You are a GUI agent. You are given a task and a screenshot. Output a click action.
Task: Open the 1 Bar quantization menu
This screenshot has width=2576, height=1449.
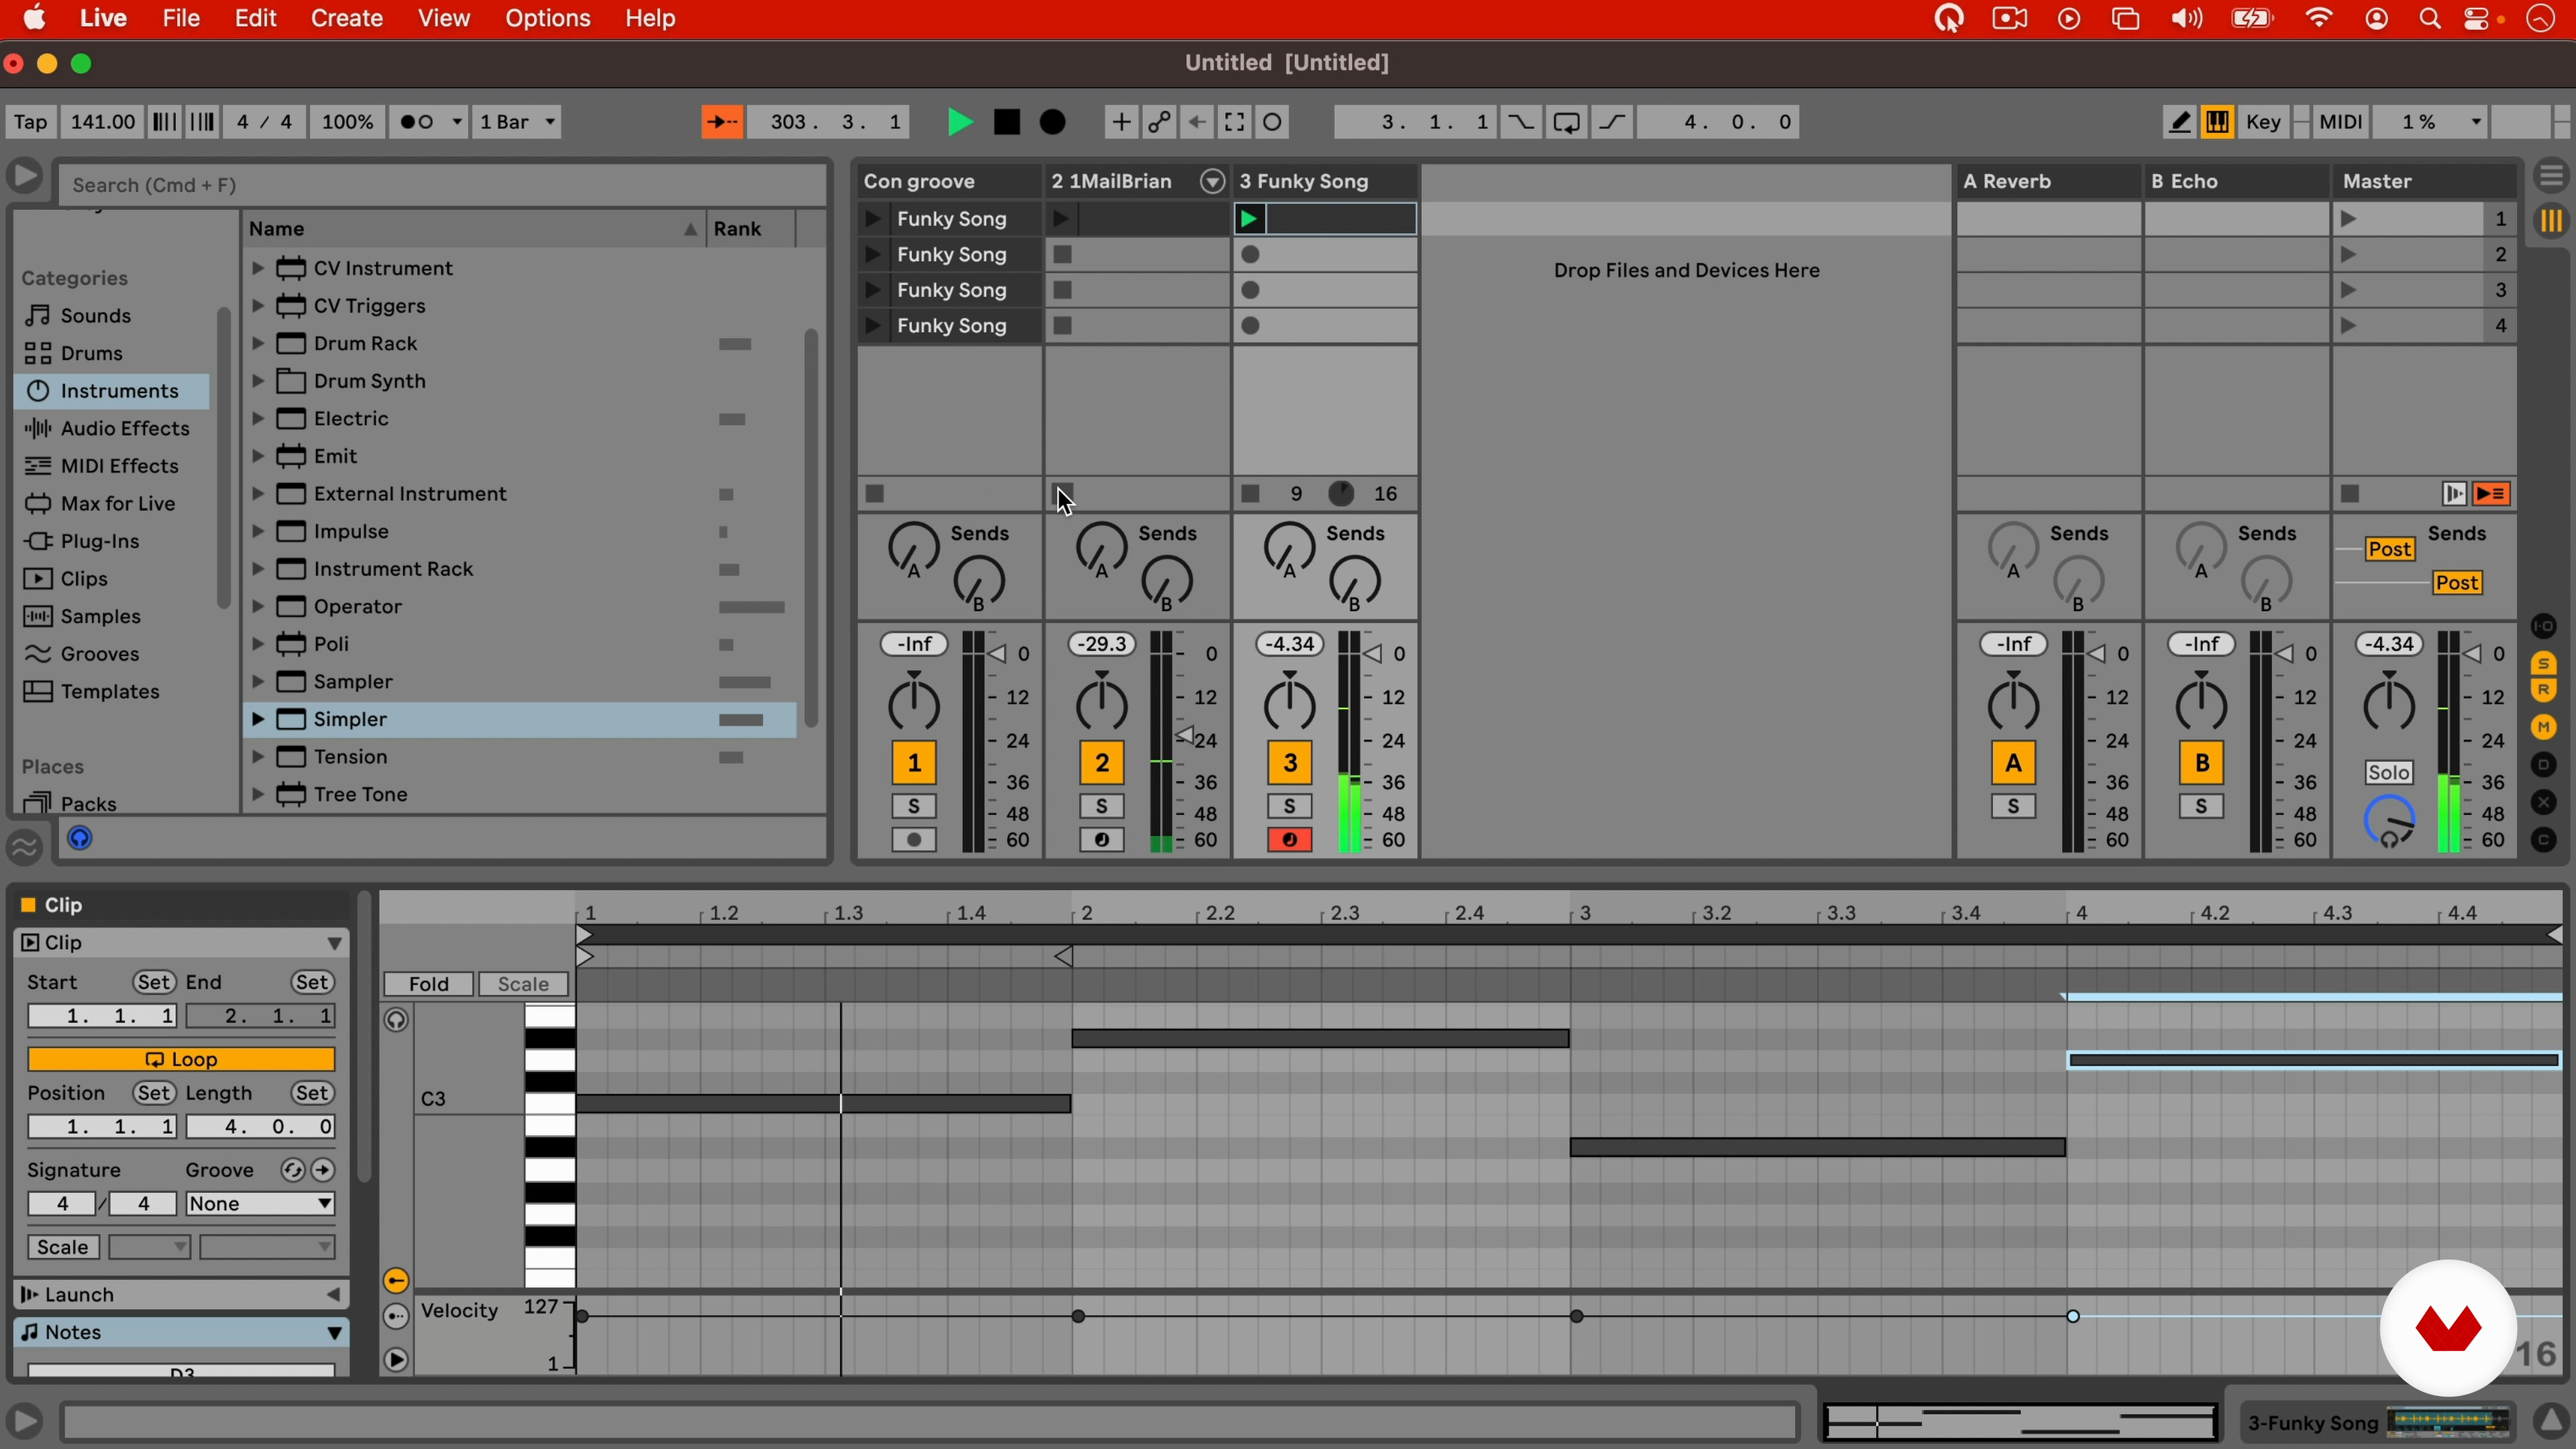click(516, 122)
